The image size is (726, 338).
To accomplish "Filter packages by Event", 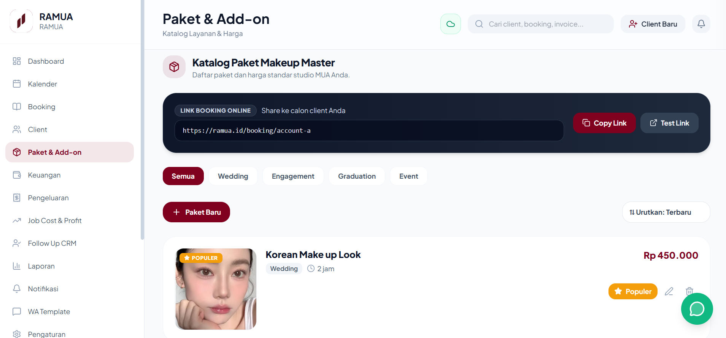I will coord(409,176).
